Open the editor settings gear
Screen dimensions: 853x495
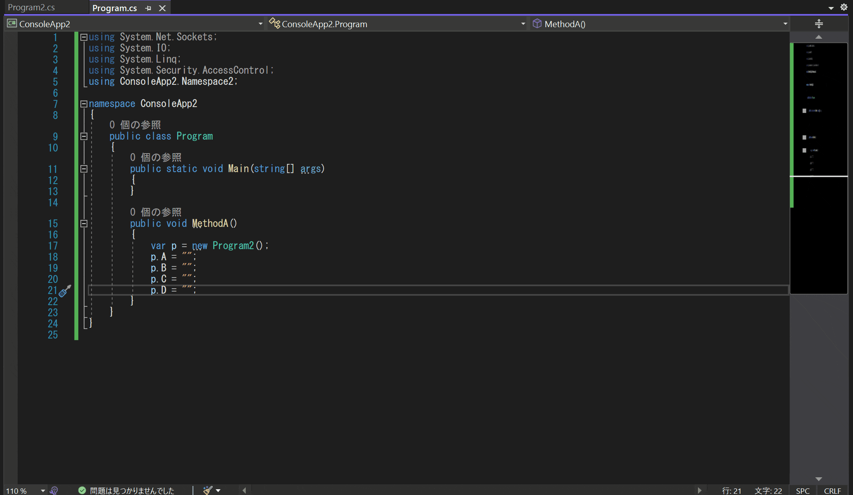tap(844, 7)
